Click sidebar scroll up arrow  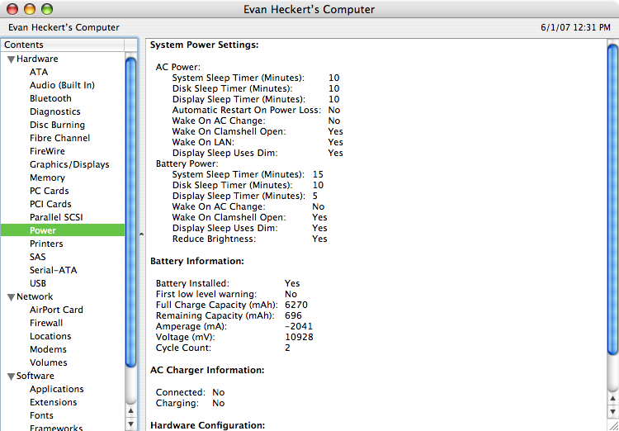click(130, 411)
